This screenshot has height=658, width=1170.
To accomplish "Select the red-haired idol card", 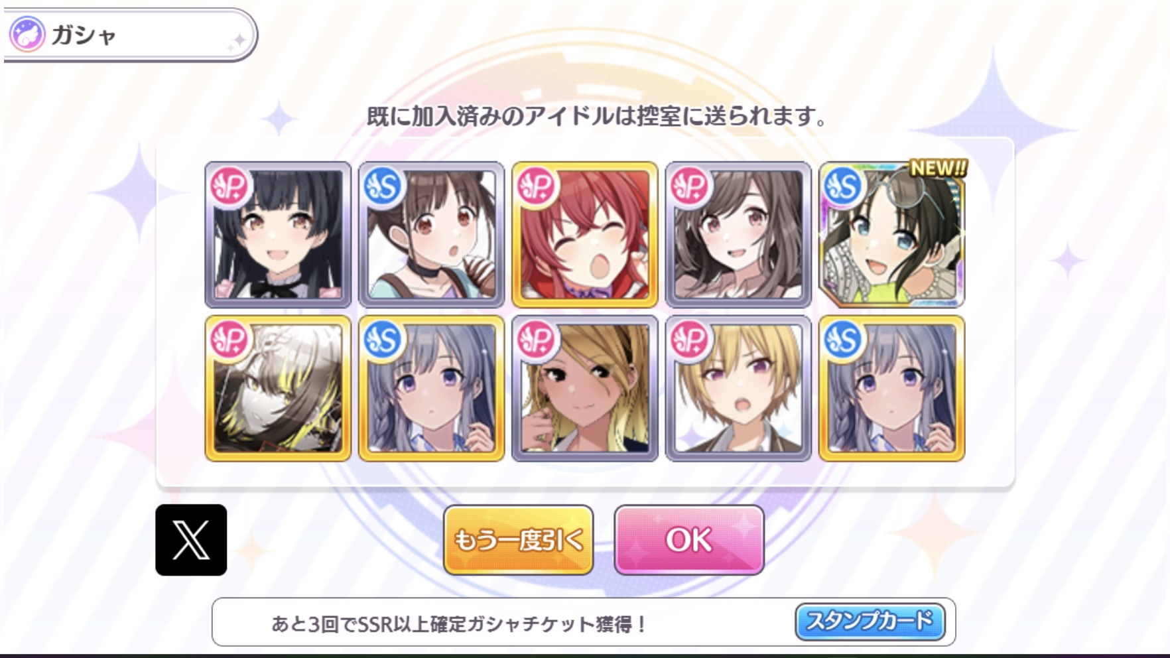I will tap(584, 235).
